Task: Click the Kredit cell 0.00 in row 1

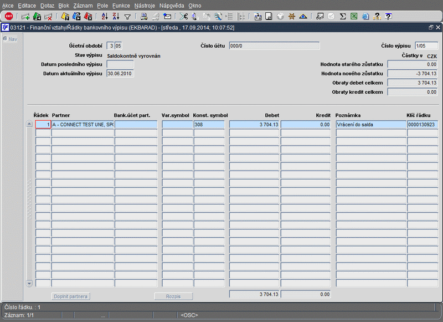Action: [306, 124]
